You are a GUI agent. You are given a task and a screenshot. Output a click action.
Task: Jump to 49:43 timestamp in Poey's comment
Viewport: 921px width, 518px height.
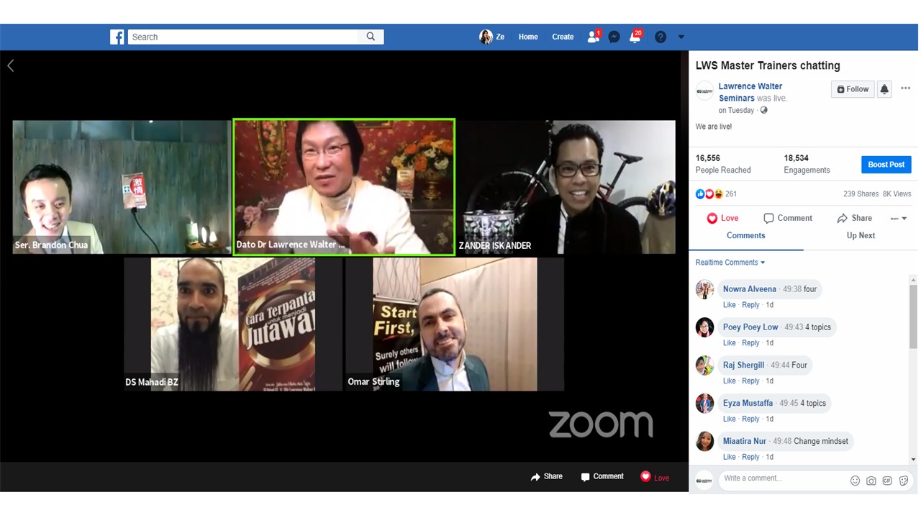pos(794,327)
